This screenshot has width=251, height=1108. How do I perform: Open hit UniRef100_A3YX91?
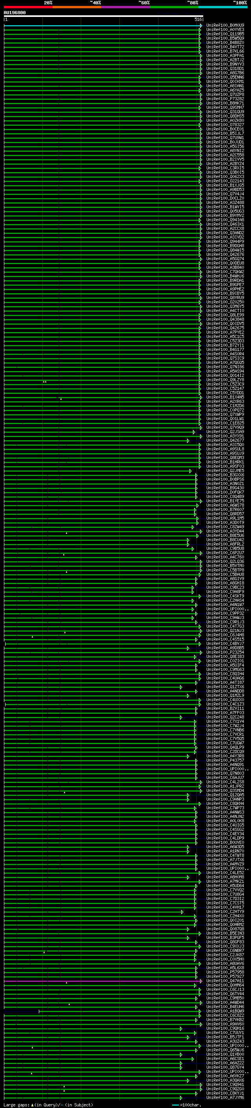[225, 436]
